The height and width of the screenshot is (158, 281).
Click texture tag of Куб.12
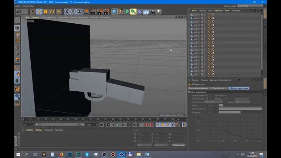[x=213, y=39]
